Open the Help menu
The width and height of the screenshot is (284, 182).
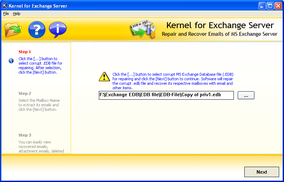(x=17, y=14)
